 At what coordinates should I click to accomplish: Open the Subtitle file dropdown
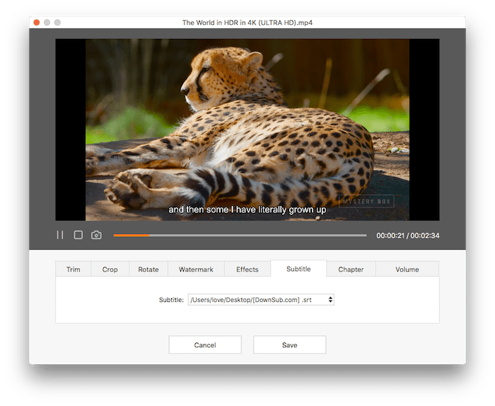pyautogui.click(x=261, y=300)
